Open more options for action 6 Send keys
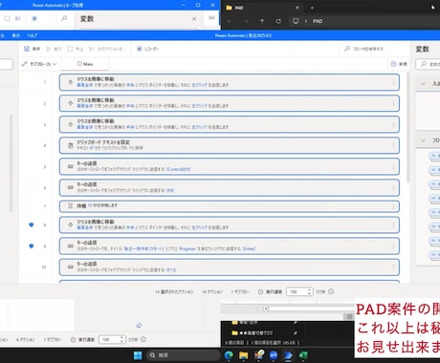 coord(393,187)
